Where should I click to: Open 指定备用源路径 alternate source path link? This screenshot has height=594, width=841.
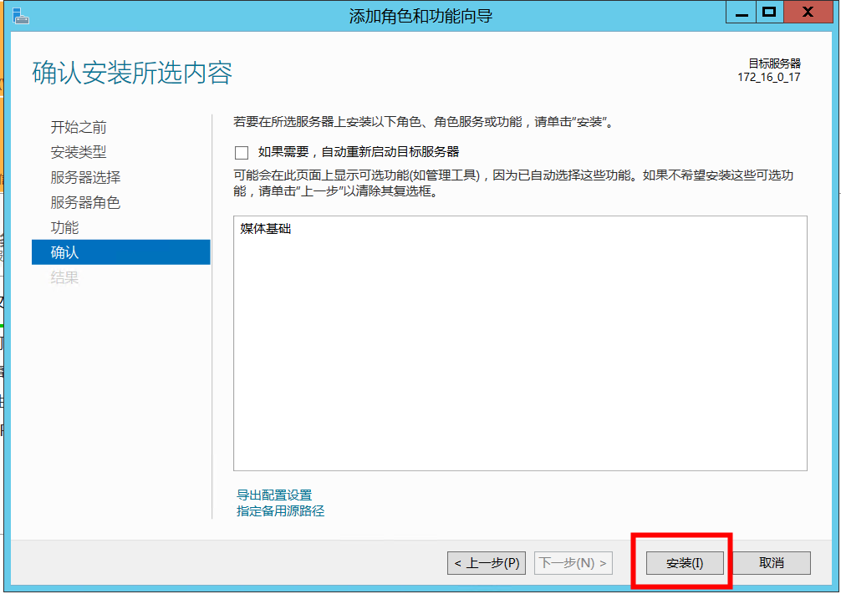tap(281, 511)
